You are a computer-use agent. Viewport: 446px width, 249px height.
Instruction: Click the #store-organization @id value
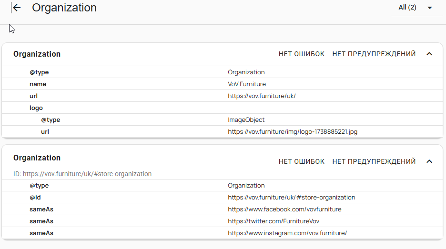coord(292,198)
